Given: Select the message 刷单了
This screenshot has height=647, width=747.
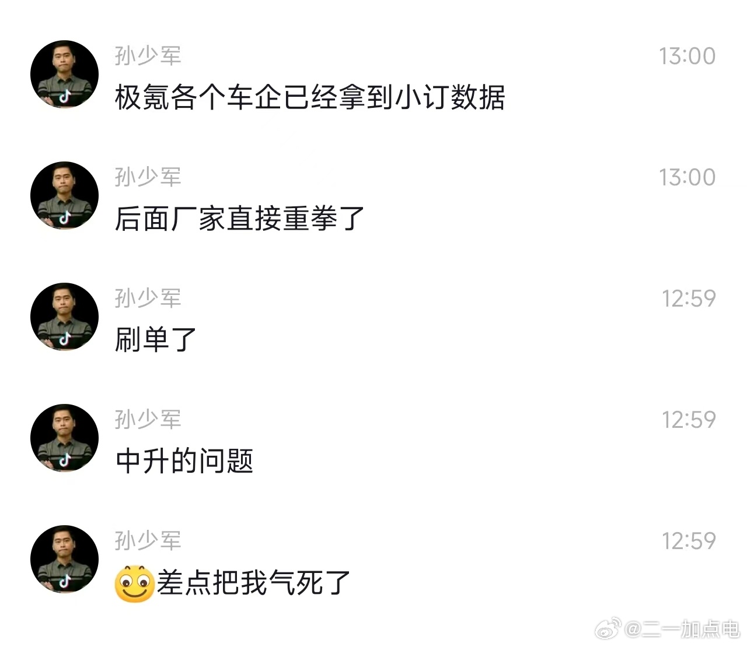Looking at the screenshot, I should pyautogui.click(x=155, y=340).
